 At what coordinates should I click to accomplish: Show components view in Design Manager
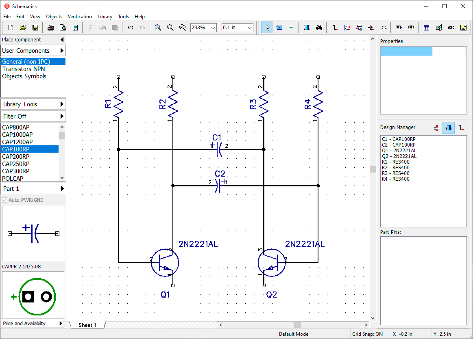pyautogui.click(x=449, y=127)
